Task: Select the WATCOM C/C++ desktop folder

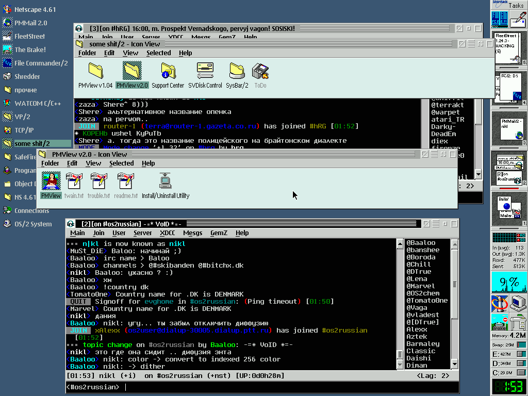Action: (x=31, y=103)
